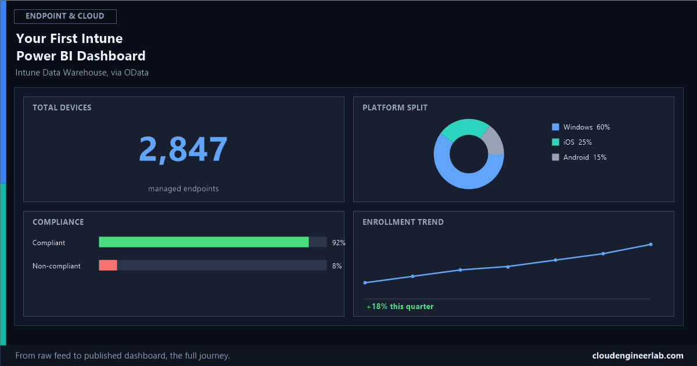Click the first enrollment trend data point

point(365,283)
